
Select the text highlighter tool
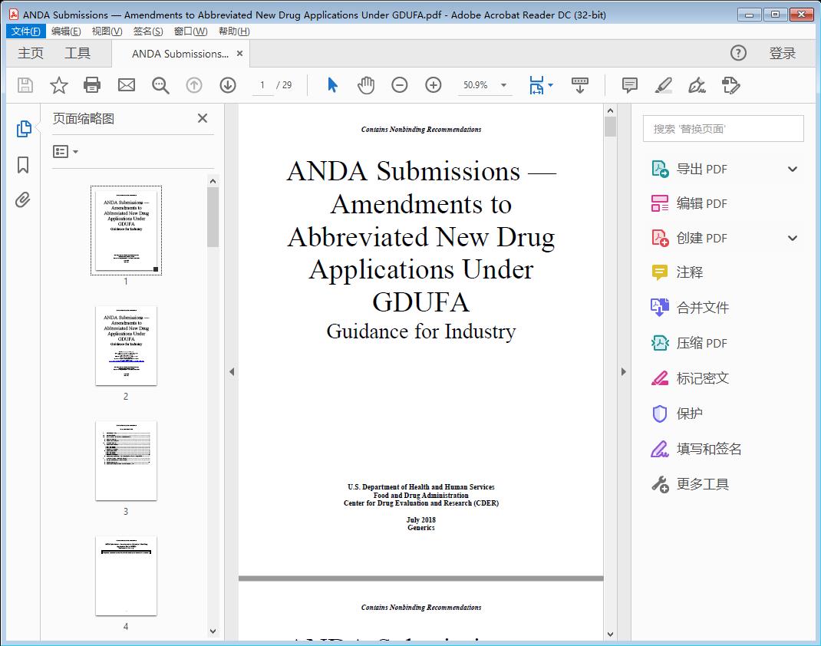[662, 85]
